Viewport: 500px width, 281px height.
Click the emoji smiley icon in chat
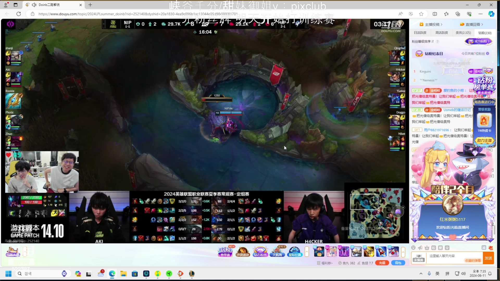[x=413, y=248]
